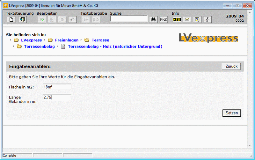Open the help question mark icon
This screenshot has height=160, width=255.
(x=197, y=20)
